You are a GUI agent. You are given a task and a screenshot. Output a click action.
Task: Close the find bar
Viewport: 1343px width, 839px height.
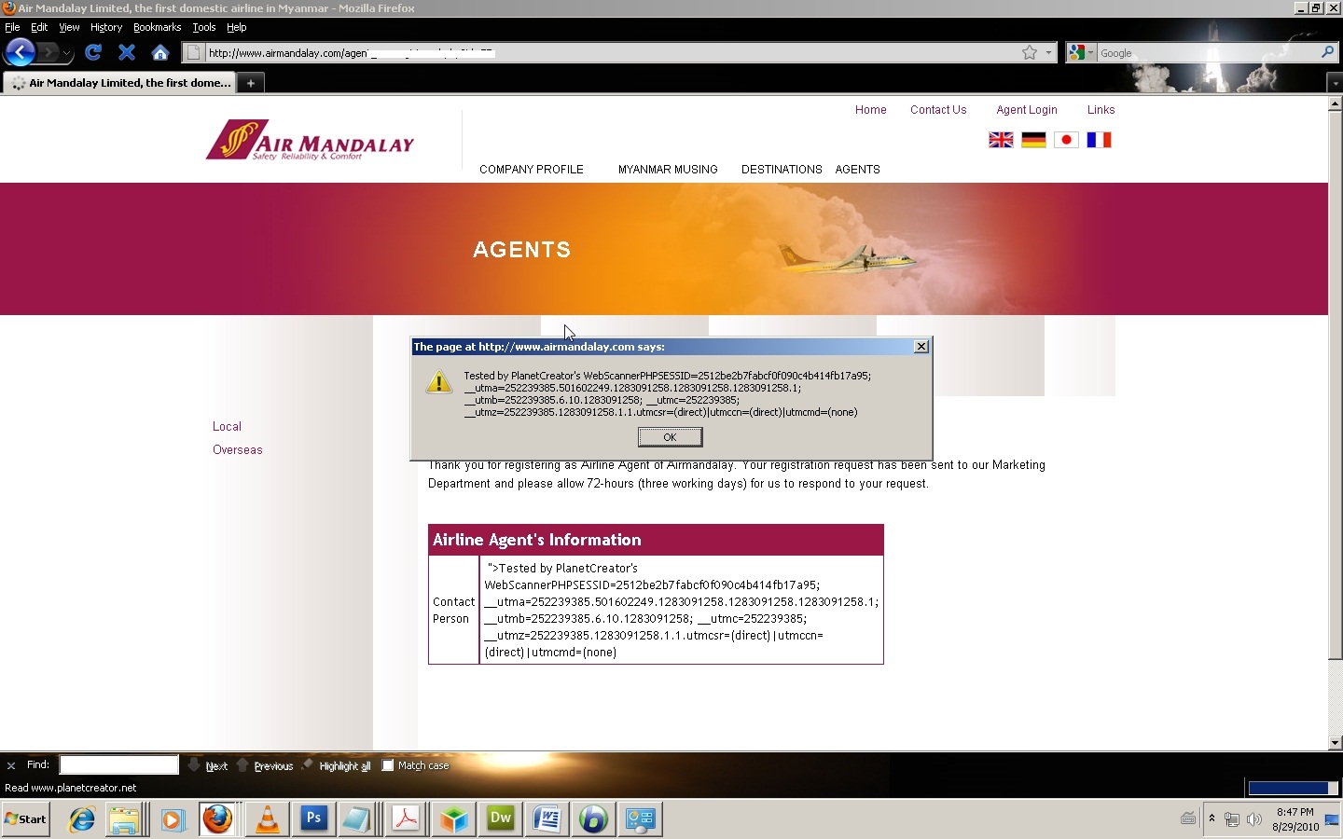tap(11, 765)
